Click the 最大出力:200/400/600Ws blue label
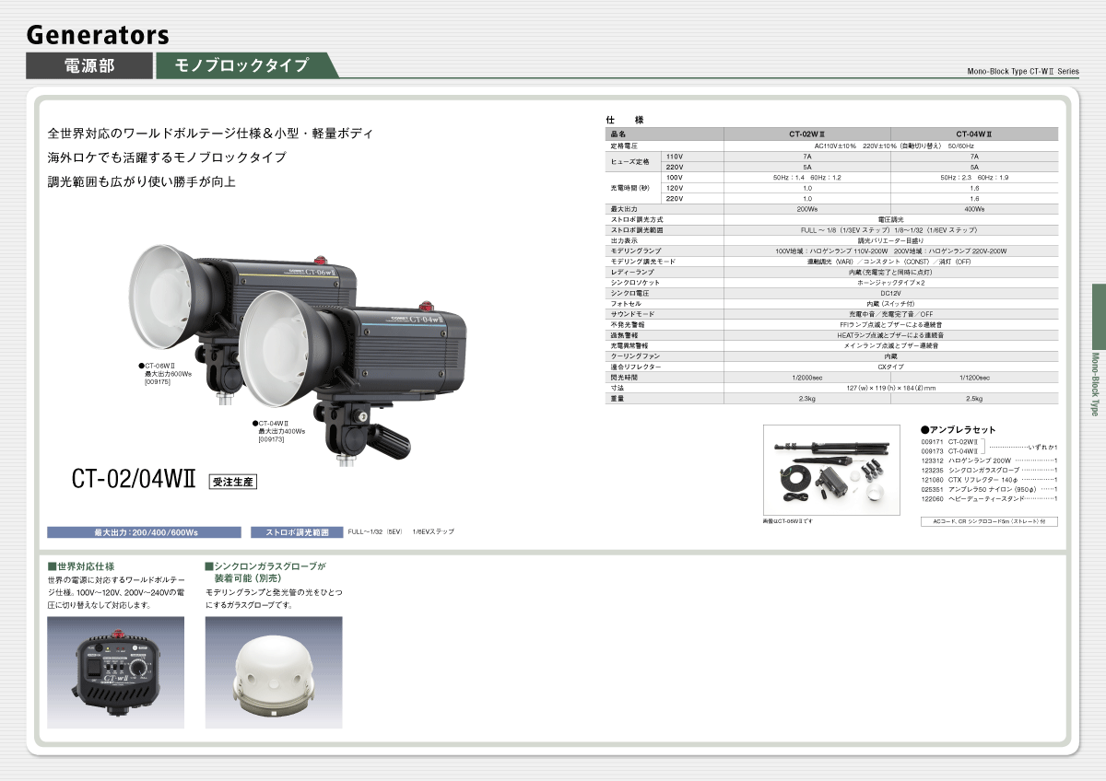The image size is (1106, 781). point(146,532)
